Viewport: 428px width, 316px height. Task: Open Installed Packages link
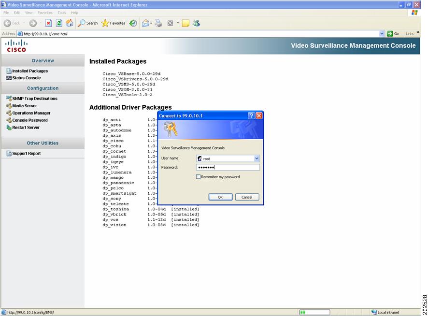pyautogui.click(x=30, y=71)
